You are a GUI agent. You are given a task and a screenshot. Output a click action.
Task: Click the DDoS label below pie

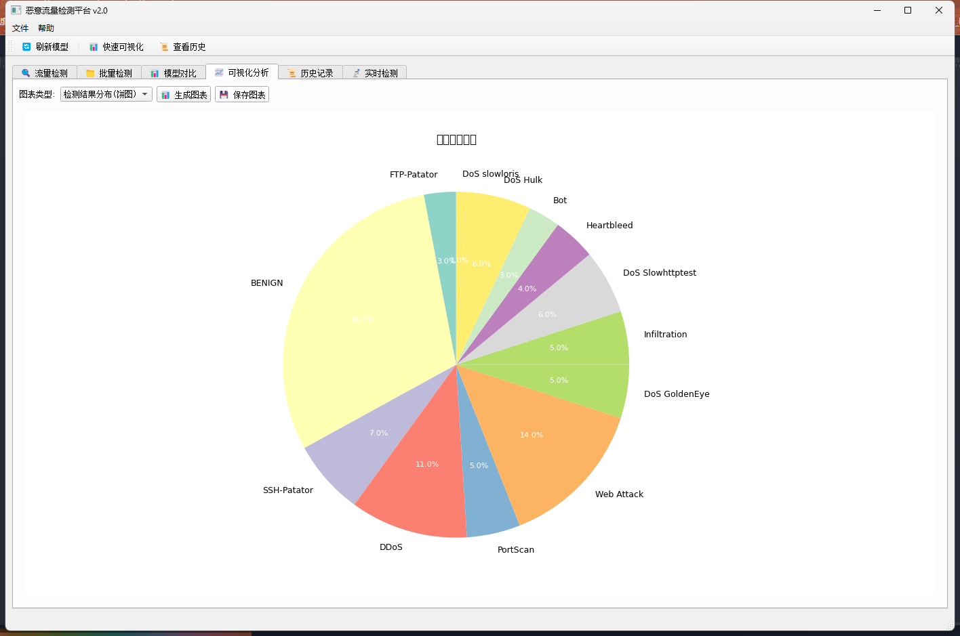(391, 547)
